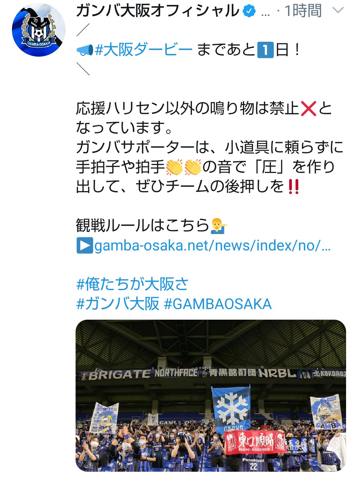The image size is (358, 480).
Task: Click the verified badge next to account name
Action: 249,11
